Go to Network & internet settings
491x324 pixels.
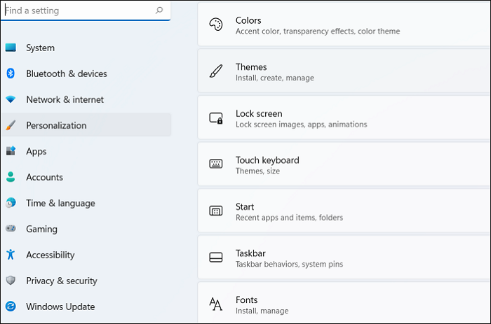click(x=65, y=99)
